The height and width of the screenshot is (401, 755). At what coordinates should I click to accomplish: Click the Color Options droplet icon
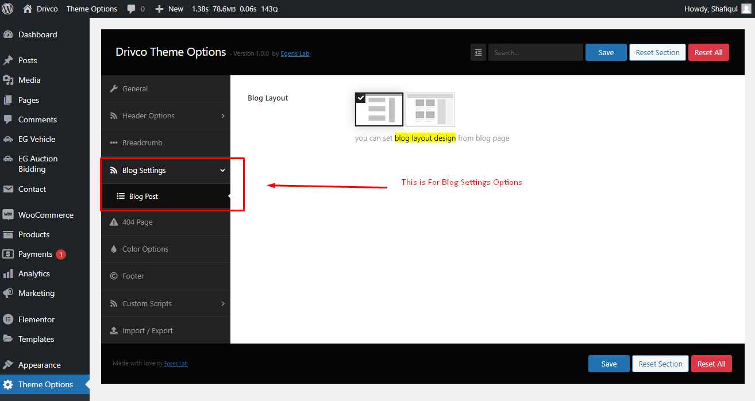click(x=114, y=249)
